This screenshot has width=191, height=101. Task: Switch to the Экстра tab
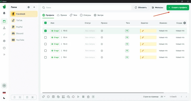(x=99, y=15)
